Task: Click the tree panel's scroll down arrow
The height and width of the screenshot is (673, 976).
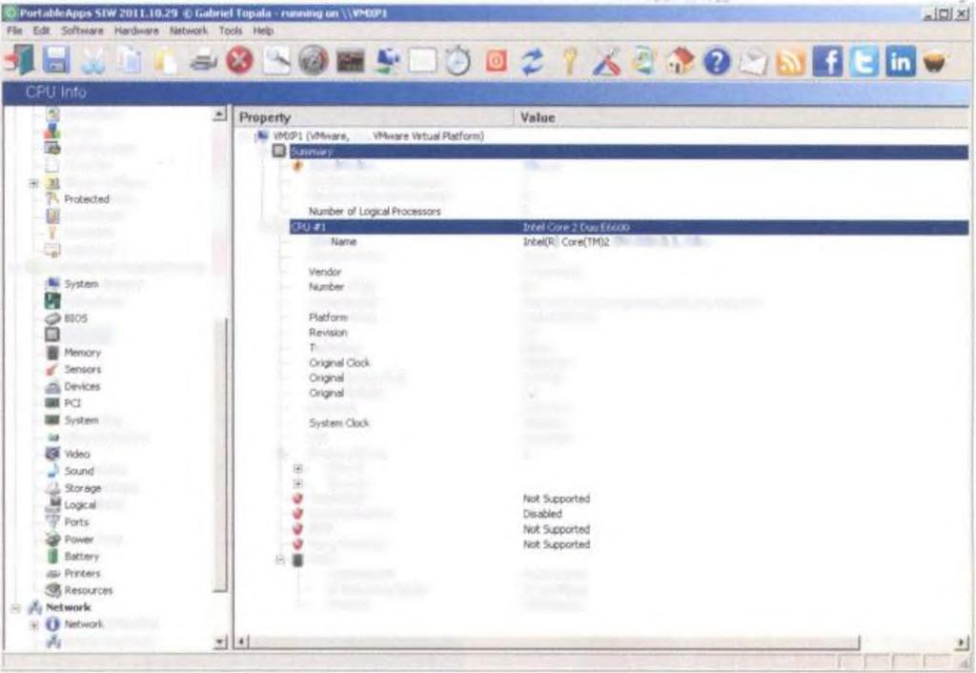Action: pos(219,642)
